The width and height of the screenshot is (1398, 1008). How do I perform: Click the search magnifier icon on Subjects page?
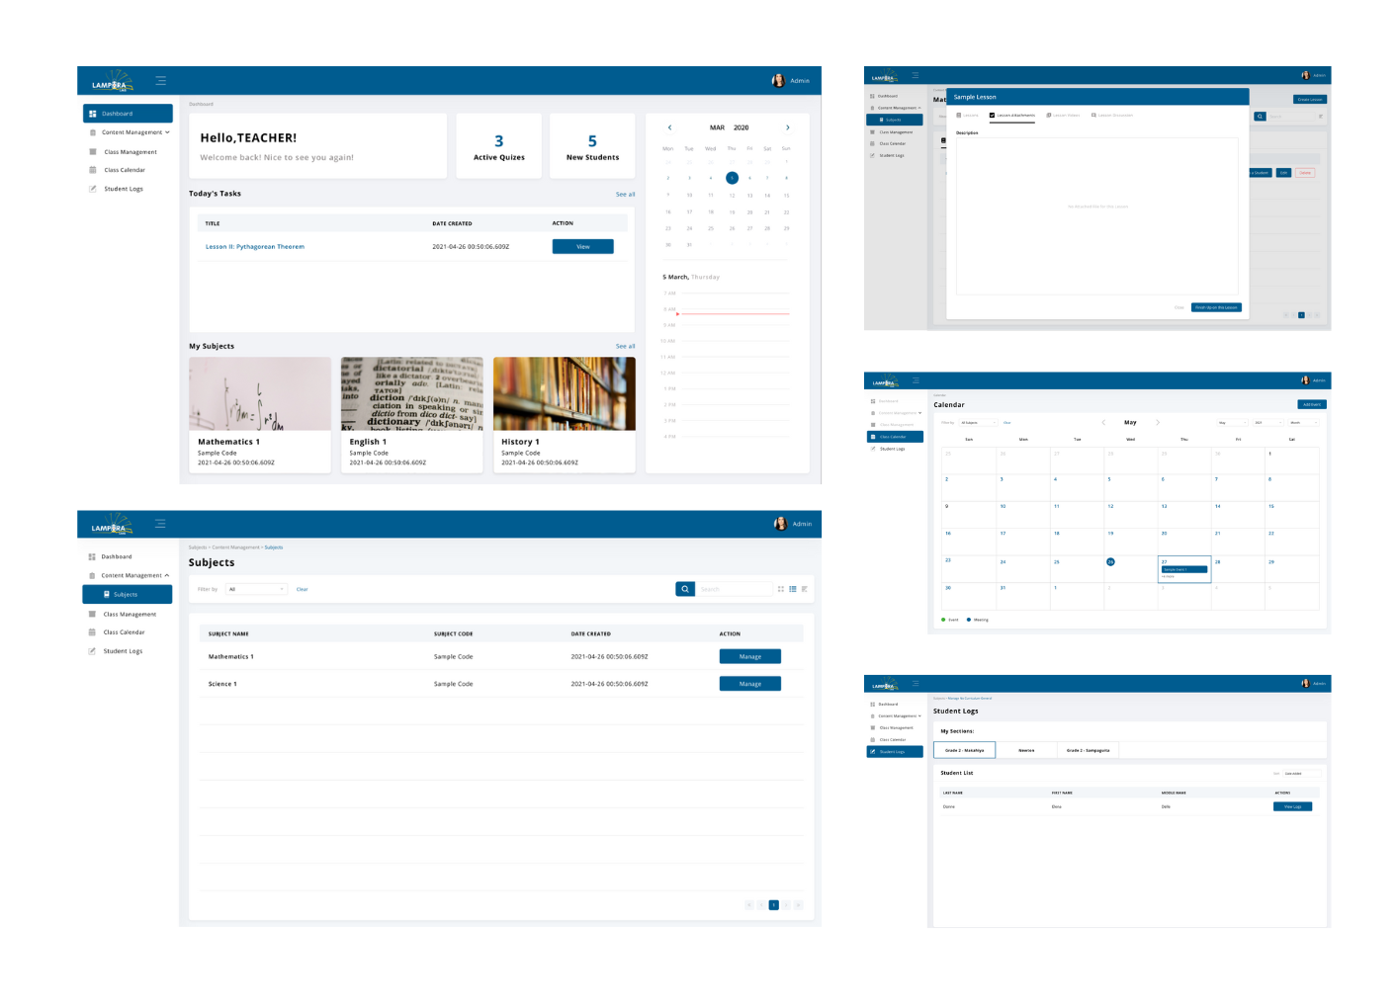[684, 589]
